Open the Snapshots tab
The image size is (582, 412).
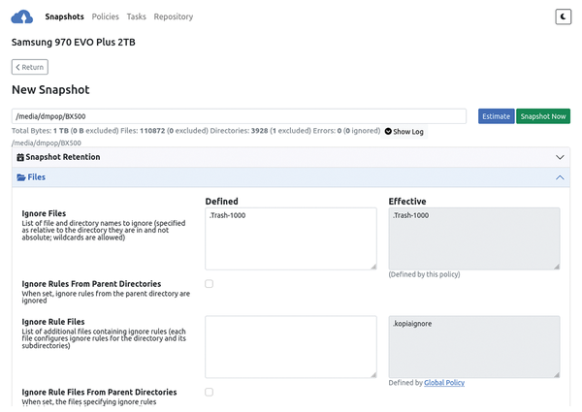point(64,16)
